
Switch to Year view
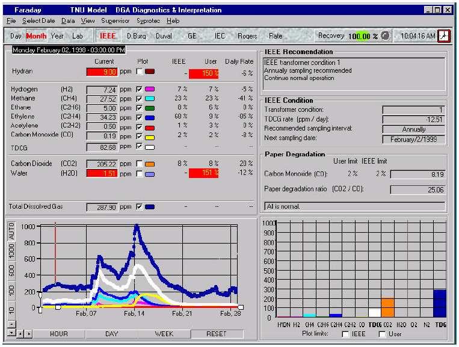pos(57,36)
